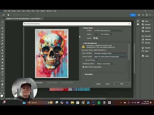Choose landscape layout icon in Printer Setup
The image size is (154, 115).
[x=97, y=38]
